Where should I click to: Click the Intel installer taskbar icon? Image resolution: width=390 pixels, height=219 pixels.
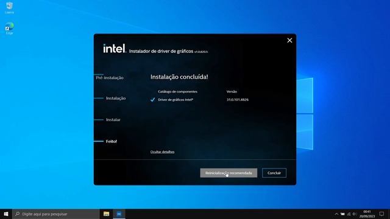(119, 214)
